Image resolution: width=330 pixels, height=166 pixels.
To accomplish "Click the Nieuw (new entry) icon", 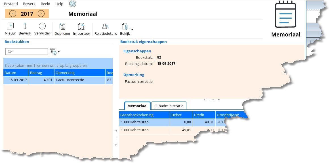I will (10, 26).
